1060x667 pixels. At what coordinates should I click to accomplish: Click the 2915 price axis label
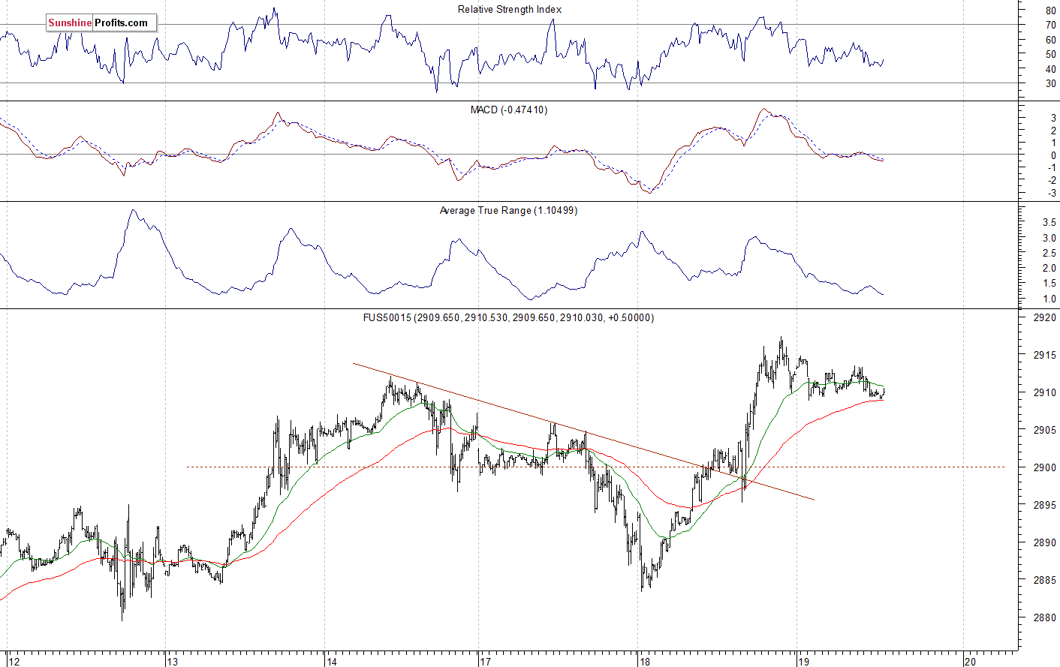pyautogui.click(x=1044, y=355)
